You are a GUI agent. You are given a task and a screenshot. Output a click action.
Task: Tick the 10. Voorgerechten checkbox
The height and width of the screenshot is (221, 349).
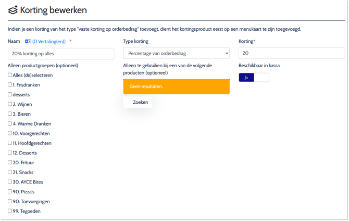10,133
